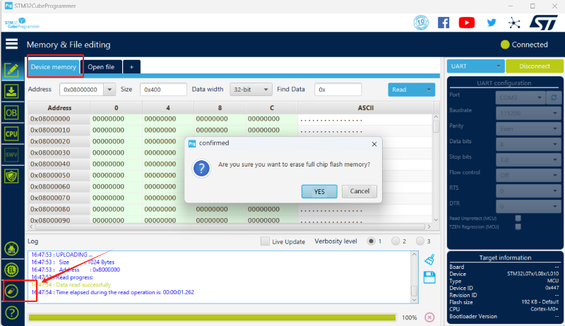Click log line 'Data read successfully'
This screenshot has width=565, height=326.
(83, 284)
